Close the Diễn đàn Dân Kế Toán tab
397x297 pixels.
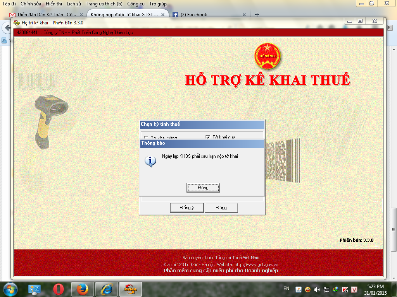pyautogui.click(x=81, y=15)
